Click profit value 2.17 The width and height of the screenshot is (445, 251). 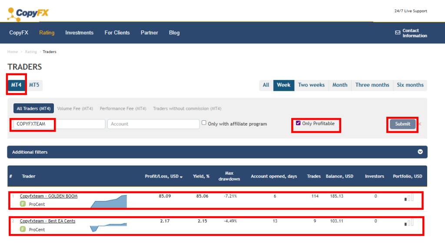165,221
